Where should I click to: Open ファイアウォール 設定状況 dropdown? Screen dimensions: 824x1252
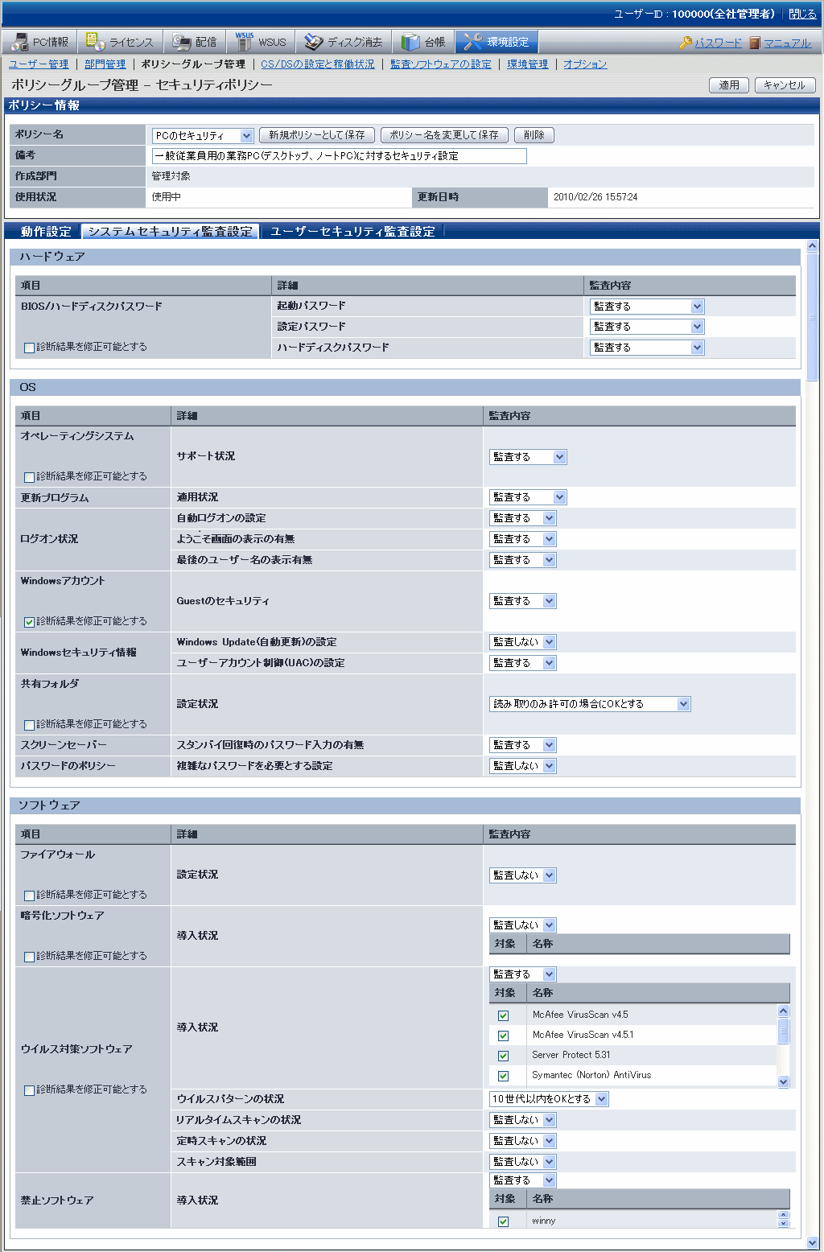523,875
